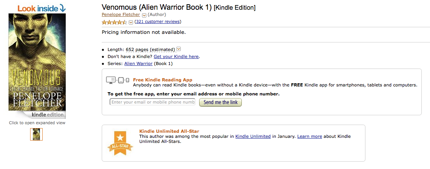Select the small cover thumbnail
Viewport: 430px width, 169px height.
click(x=36, y=134)
